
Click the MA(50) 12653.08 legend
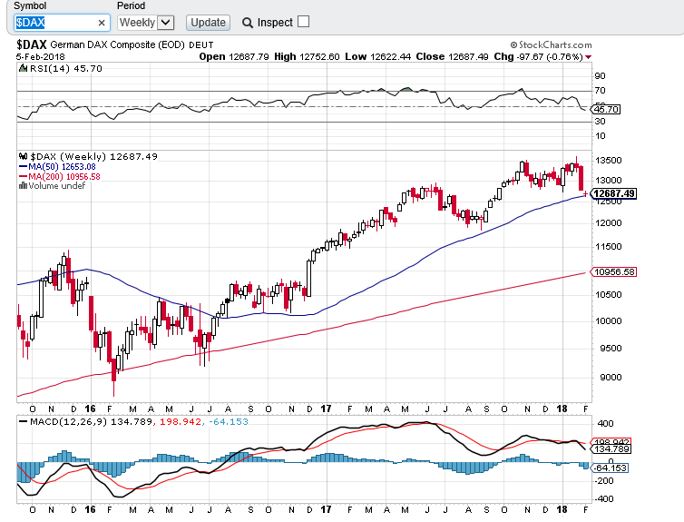click(57, 167)
